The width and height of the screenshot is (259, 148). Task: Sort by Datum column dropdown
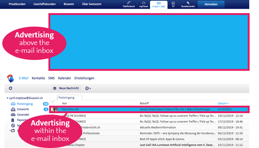pyautogui.click(x=223, y=103)
